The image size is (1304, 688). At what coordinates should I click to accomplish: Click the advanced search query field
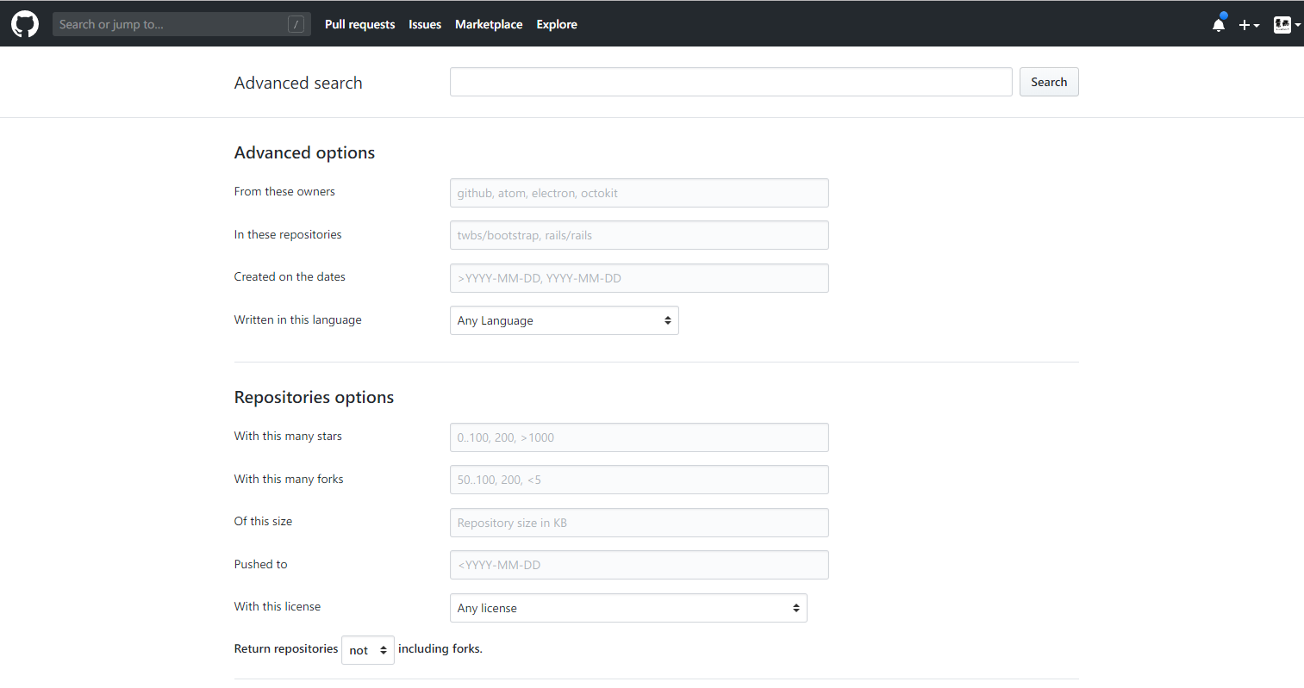tap(731, 82)
